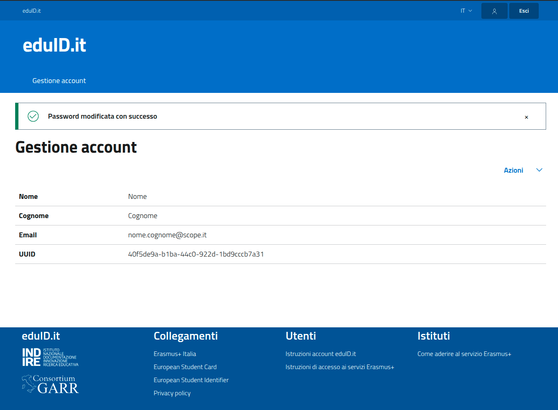Viewport: 558px width, 410px height.
Task: Open Come aderire al servizio Erasmus+ link
Action: [x=464, y=354]
